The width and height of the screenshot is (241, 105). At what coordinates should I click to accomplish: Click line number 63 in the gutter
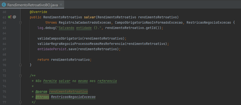pyautogui.click(x=4, y=28)
